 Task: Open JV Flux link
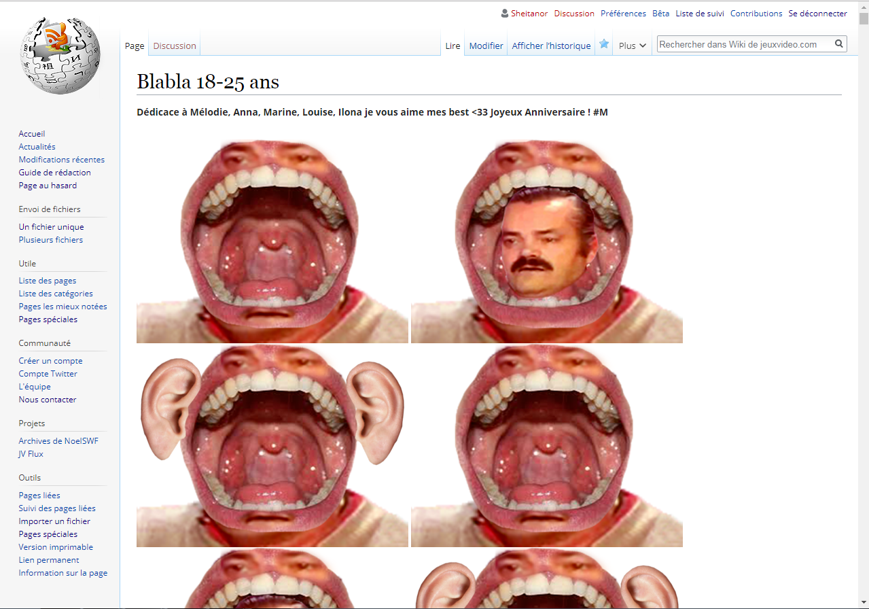pyautogui.click(x=31, y=454)
